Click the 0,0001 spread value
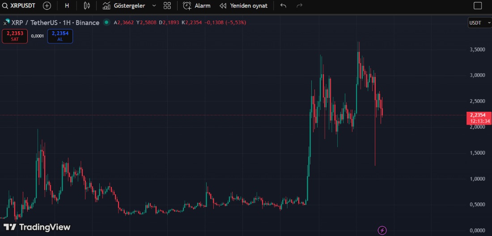The height and width of the screenshot is (236, 492). (37, 36)
